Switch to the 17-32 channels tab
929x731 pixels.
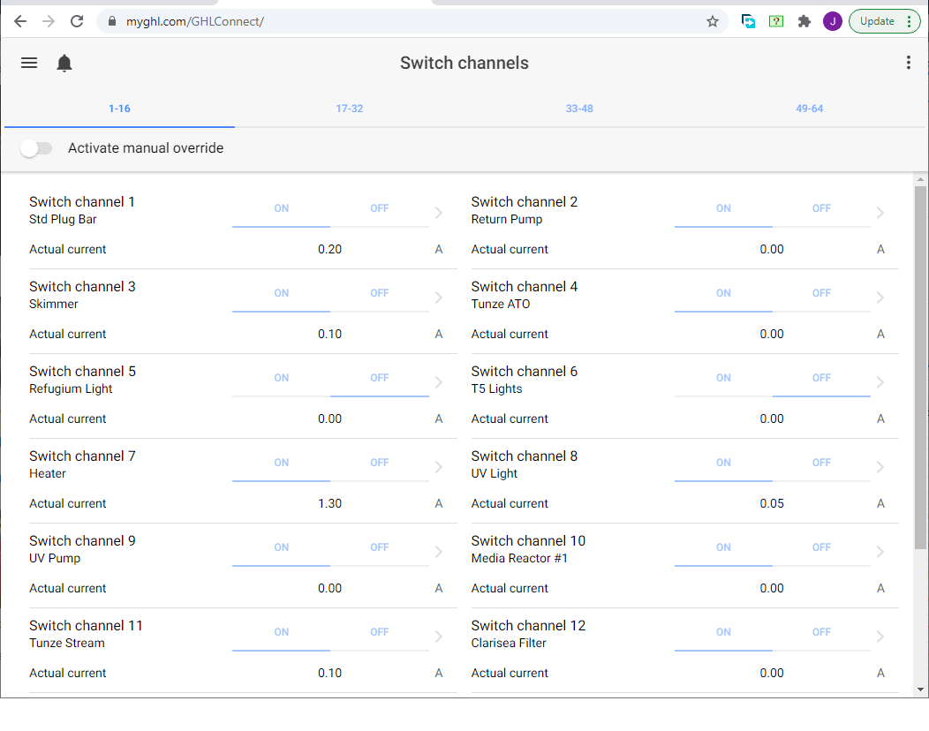click(349, 109)
